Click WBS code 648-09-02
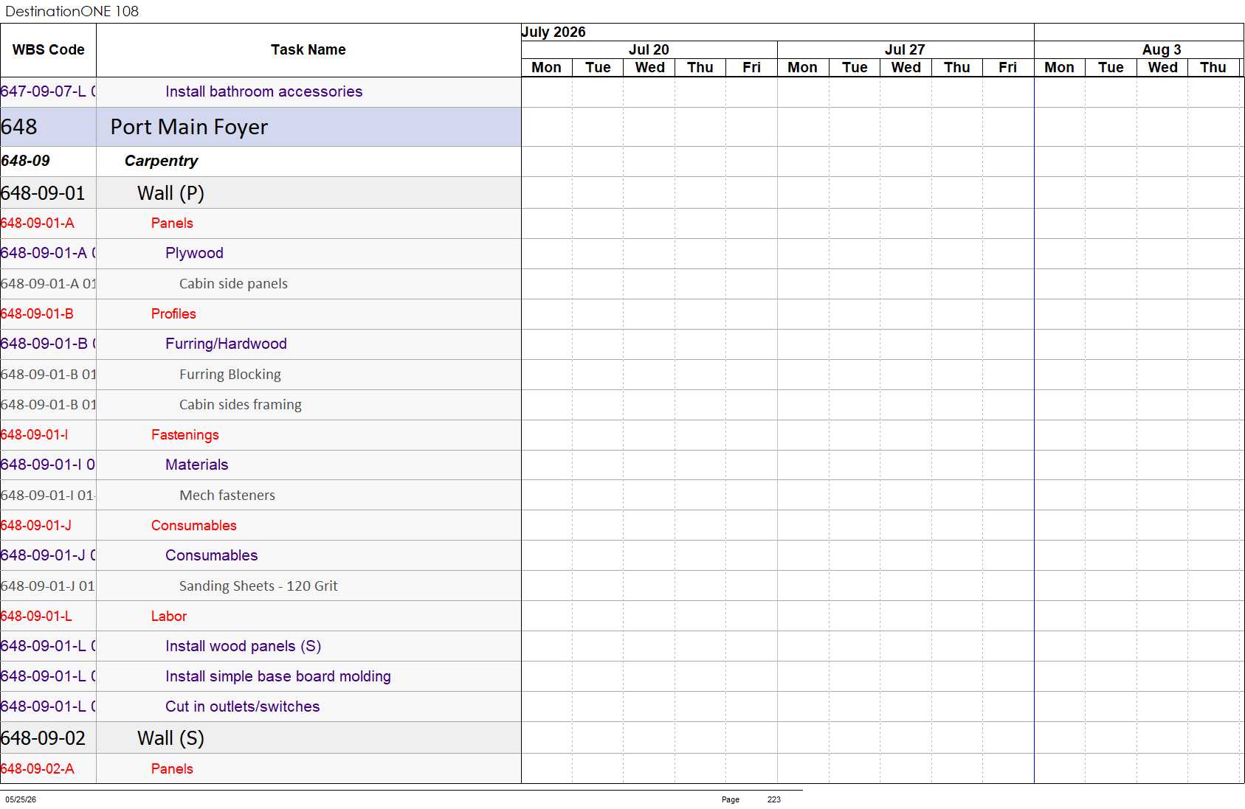The height and width of the screenshot is (809, 1245). pos(43,738)
